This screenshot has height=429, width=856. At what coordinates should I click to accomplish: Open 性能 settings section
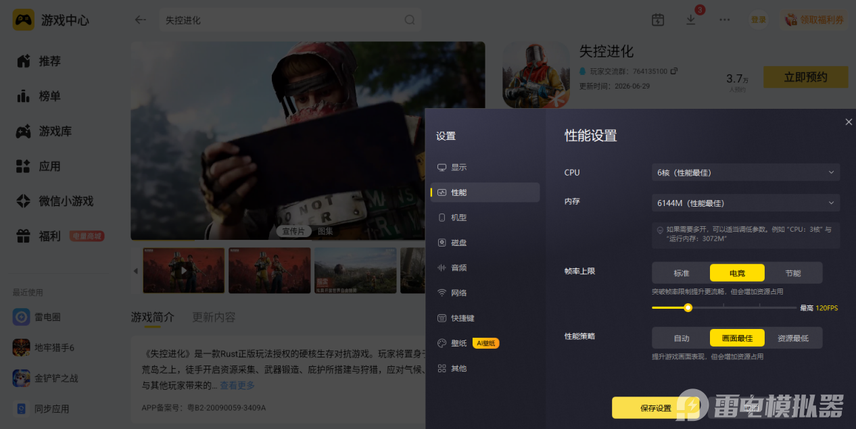(x=485, y=193)
